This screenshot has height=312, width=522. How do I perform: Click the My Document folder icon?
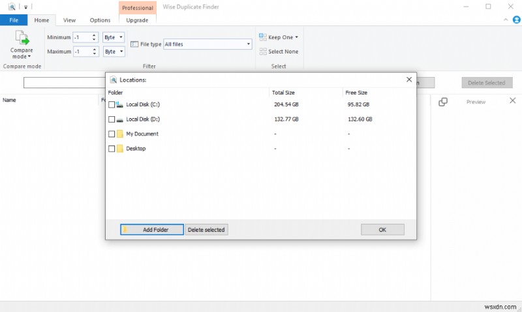coord(120,134)
